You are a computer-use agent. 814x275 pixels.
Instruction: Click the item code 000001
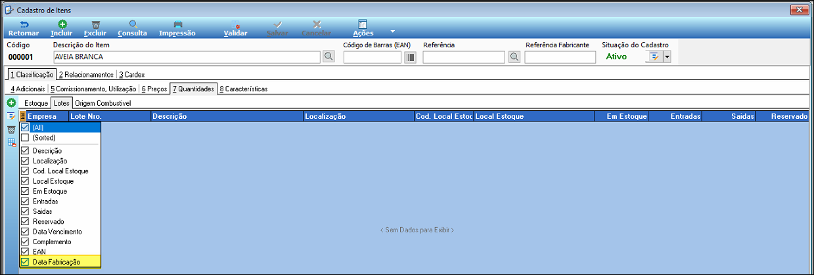(x=20, y=57)
